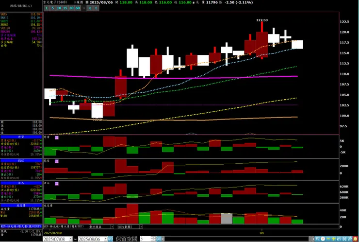359x242 pixels.
Task: Click the blue 成交量 panel header
Action: [x=21, y=206]
